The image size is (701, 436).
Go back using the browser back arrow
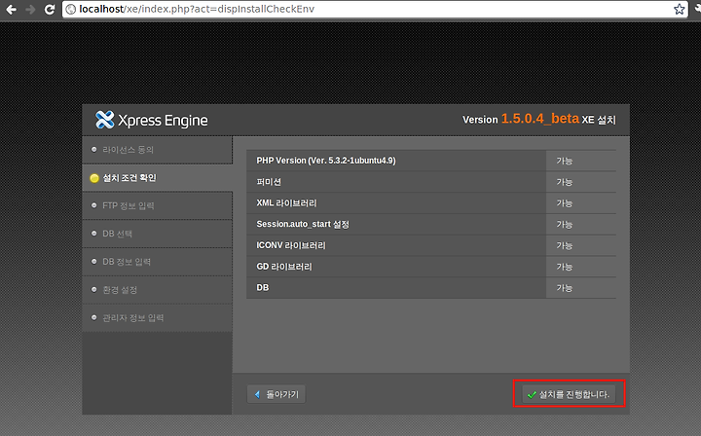11,9
